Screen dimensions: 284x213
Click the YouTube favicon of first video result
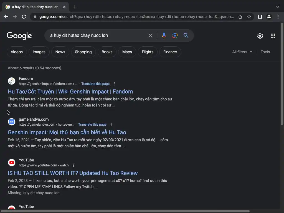[12, 163]
